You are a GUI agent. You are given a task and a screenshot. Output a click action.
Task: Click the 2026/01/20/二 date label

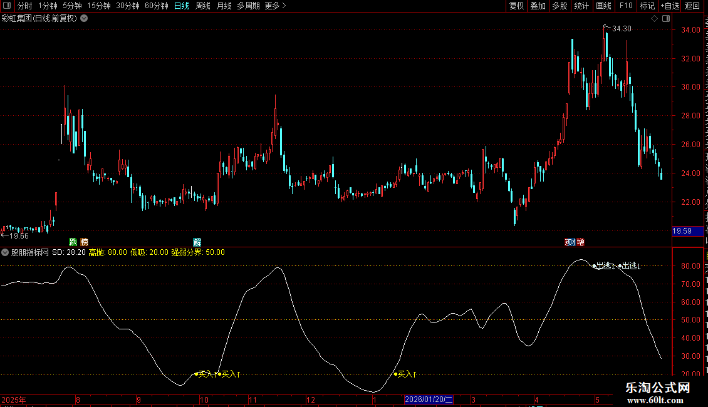(429, 399)
